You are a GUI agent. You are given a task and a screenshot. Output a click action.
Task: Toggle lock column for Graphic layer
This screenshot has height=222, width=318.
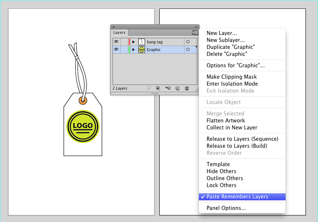pyautogui.click(x=124, y=50)
